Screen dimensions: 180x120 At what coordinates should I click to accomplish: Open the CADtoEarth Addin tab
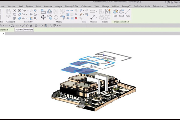[x=142, y=6]
